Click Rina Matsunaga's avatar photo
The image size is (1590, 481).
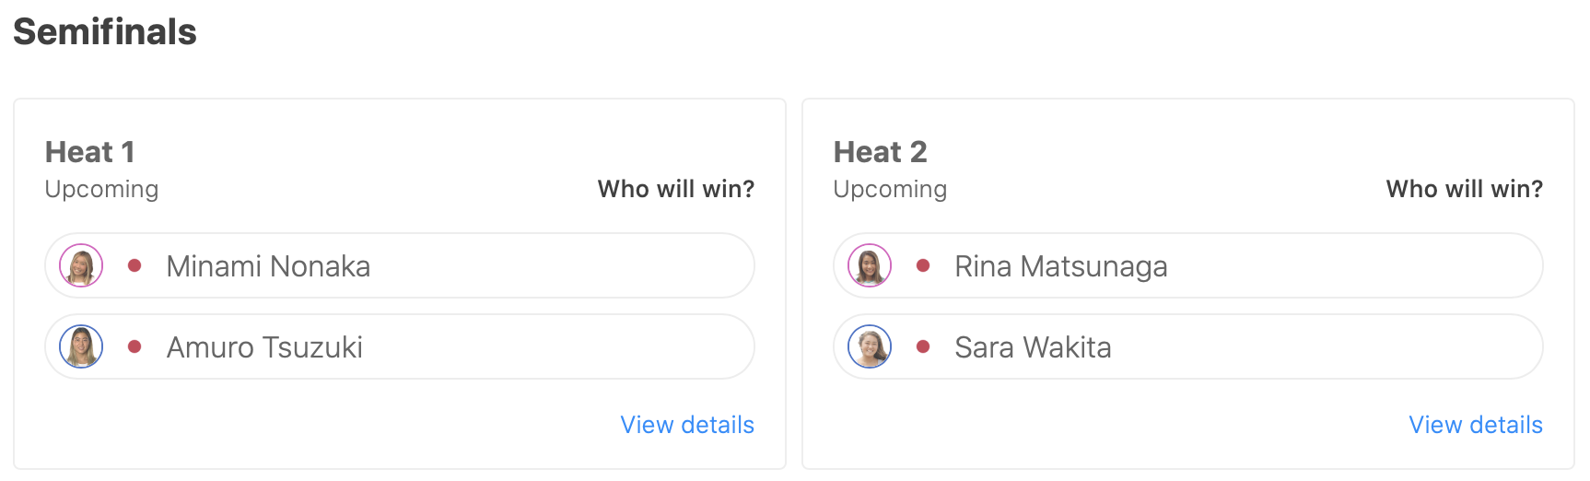coord(870,266)
